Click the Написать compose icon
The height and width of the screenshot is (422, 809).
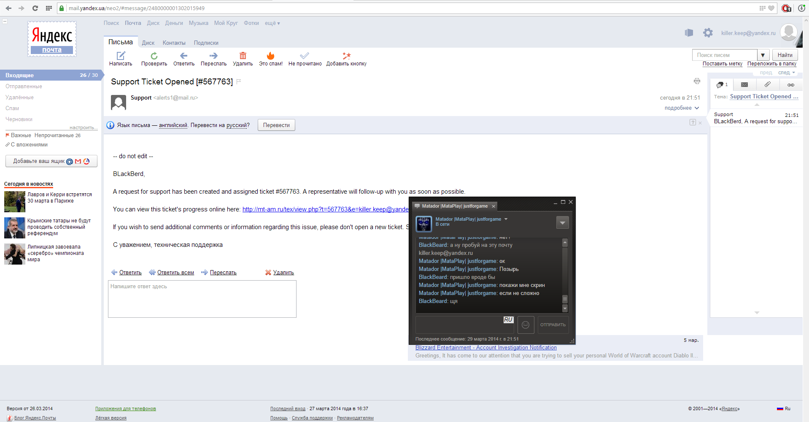coord(121,56)
